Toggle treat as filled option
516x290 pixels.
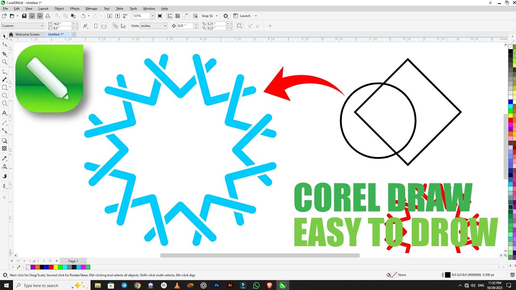pos(239,26)
